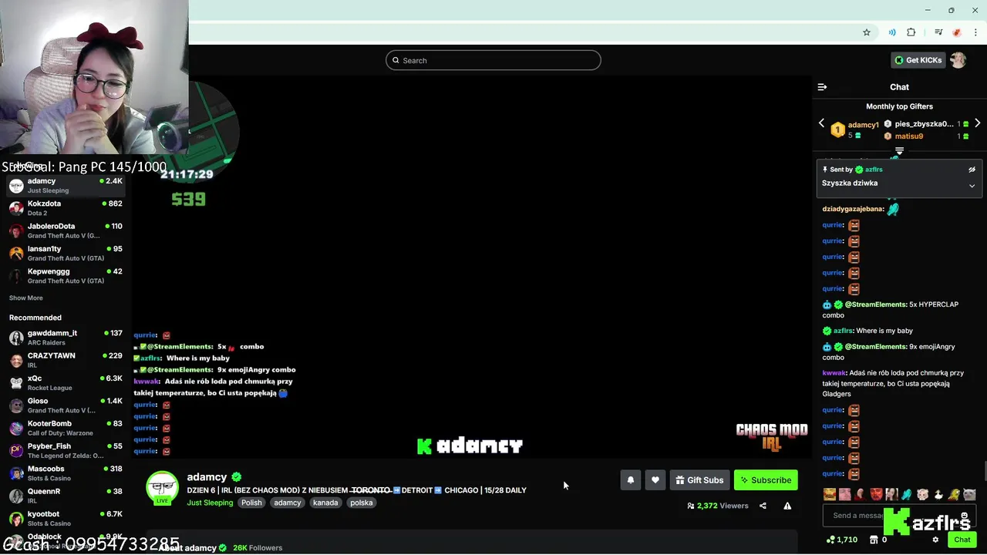Hide the pinned message by azflrs

pyautogui.click(x=972, y=170)
